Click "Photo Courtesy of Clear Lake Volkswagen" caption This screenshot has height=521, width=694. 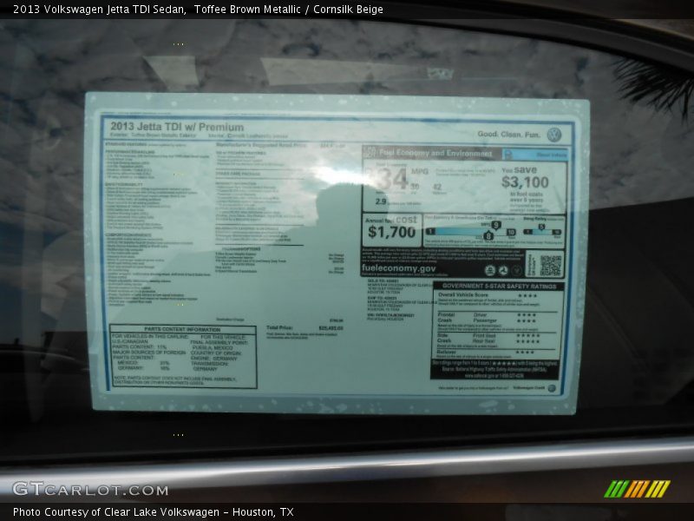click(x=116, y=512)
